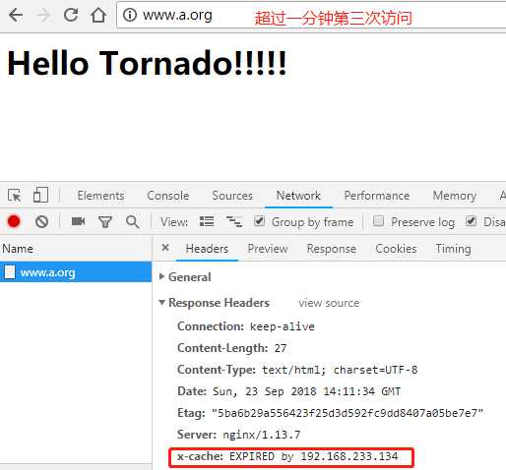Open the Timing details tab
This screenshot has height=470, width=506.
pyautogui.click(x=453, y=249)
